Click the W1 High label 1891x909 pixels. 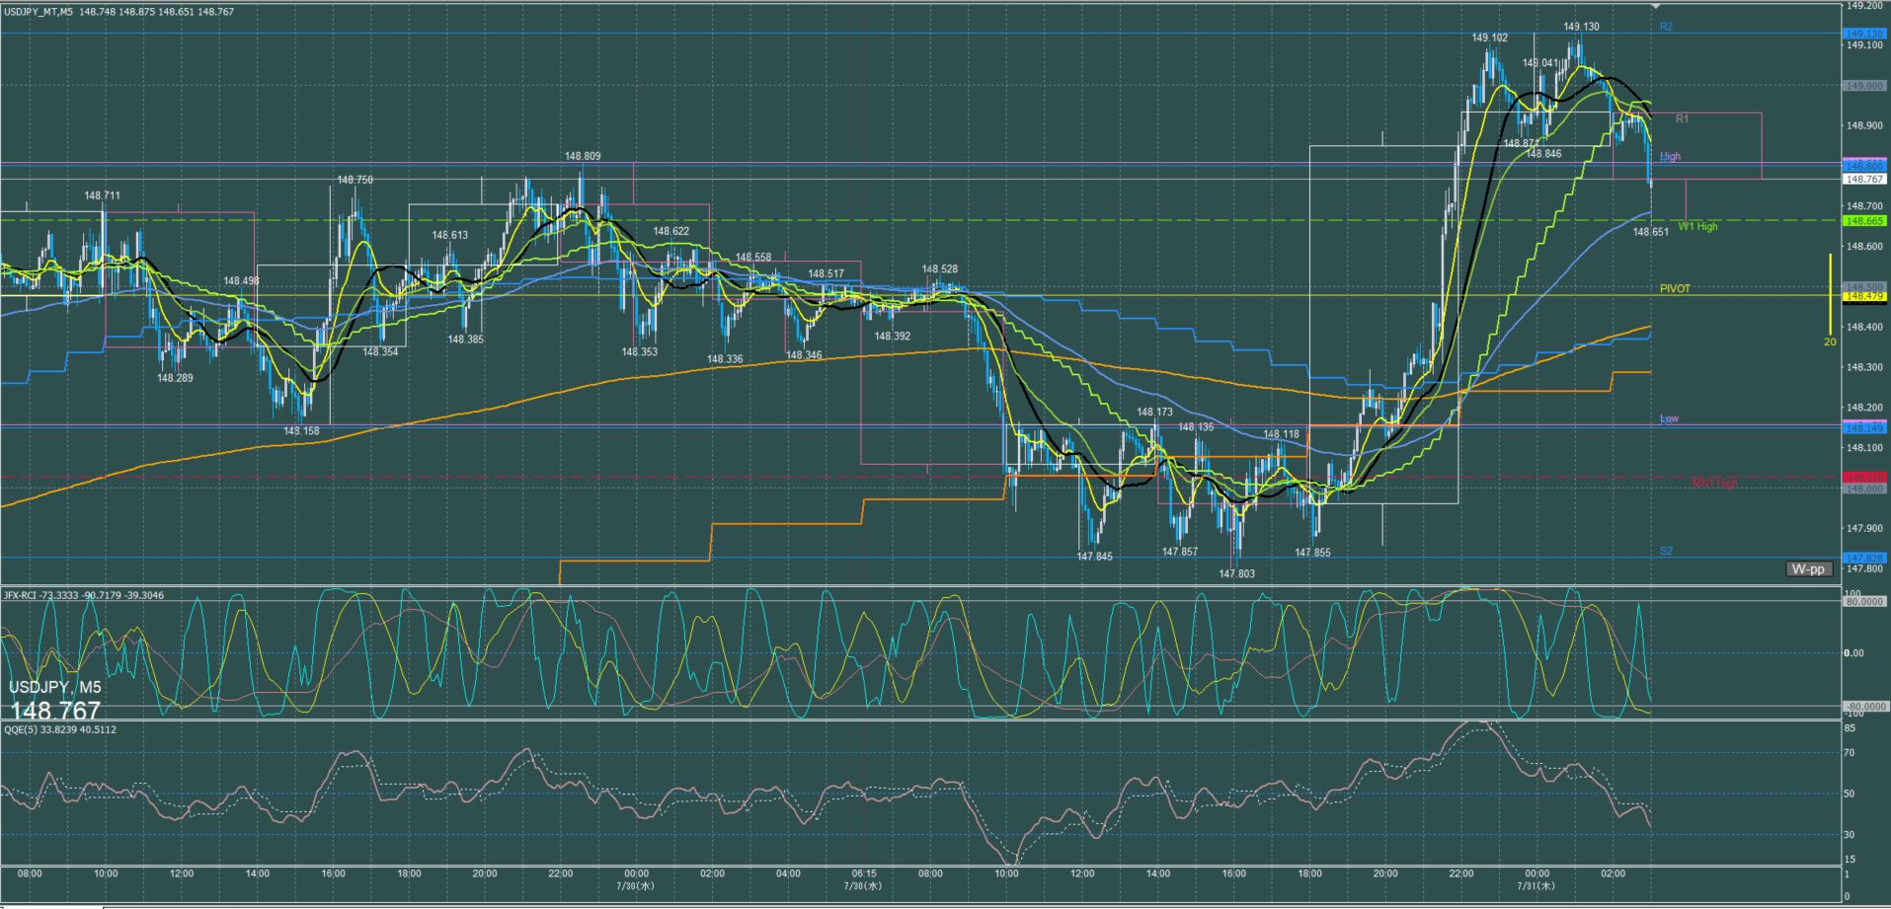tap(1697, 226)
